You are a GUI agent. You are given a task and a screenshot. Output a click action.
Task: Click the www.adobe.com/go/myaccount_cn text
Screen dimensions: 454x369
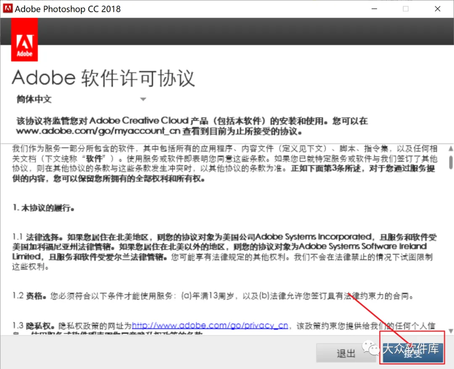98,131
